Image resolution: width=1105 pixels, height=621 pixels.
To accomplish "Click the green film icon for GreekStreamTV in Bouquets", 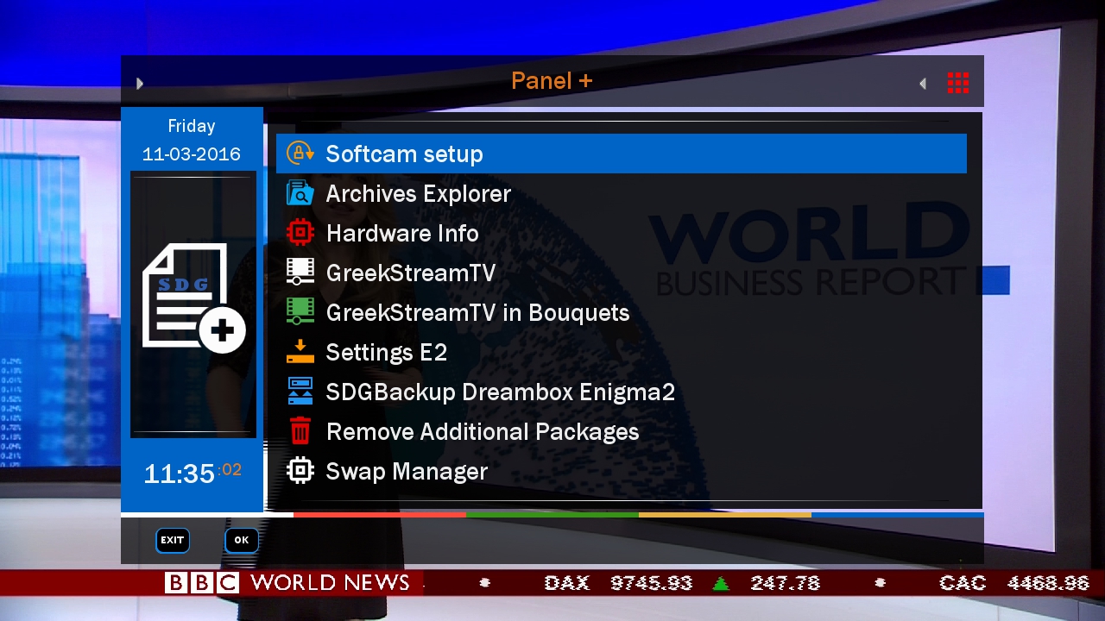I will [300, 312].
